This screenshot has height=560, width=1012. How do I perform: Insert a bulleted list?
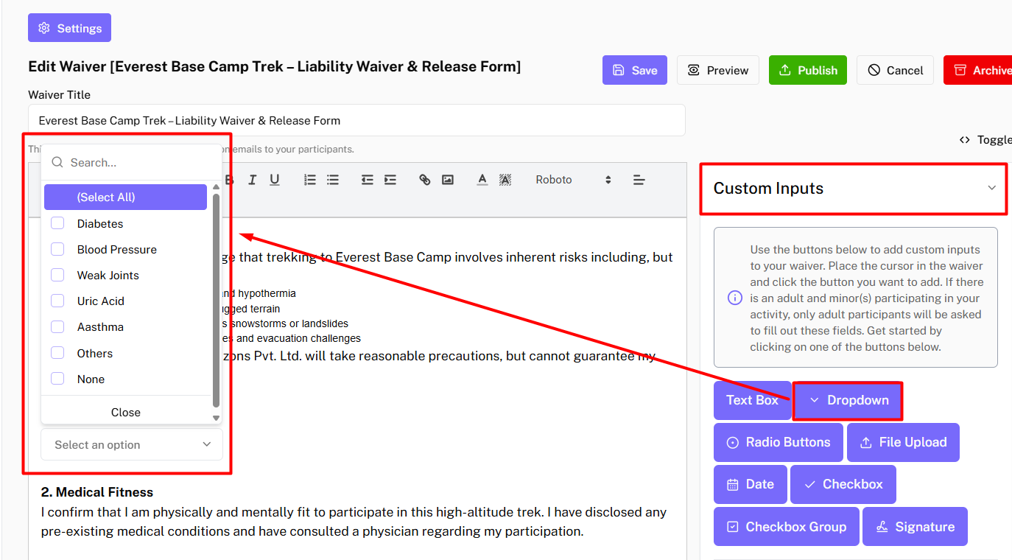pos(333,180)
